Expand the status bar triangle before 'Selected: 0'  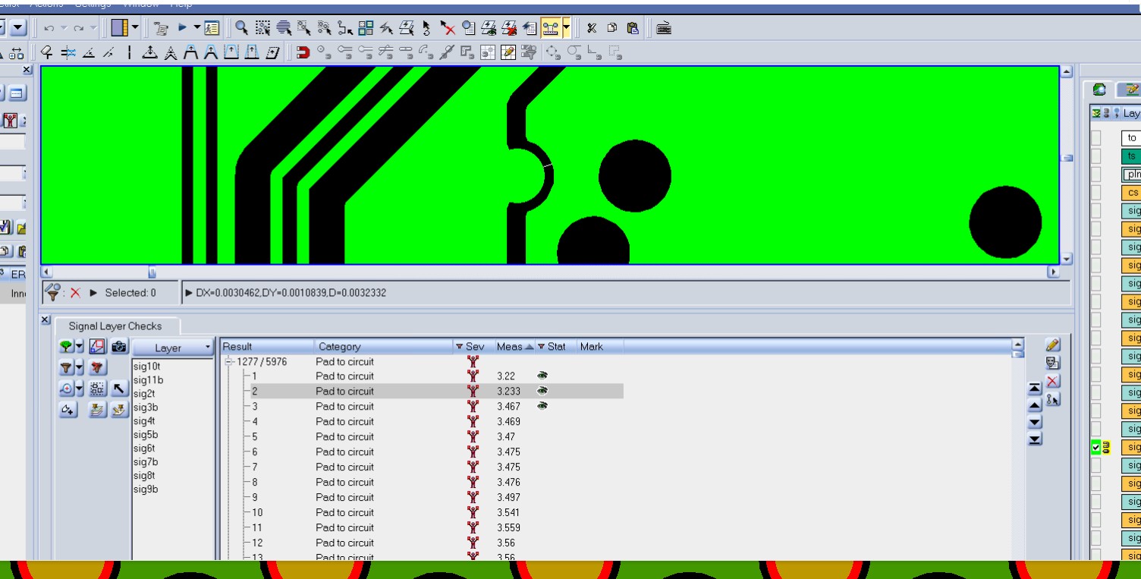(x=94, y=293)
